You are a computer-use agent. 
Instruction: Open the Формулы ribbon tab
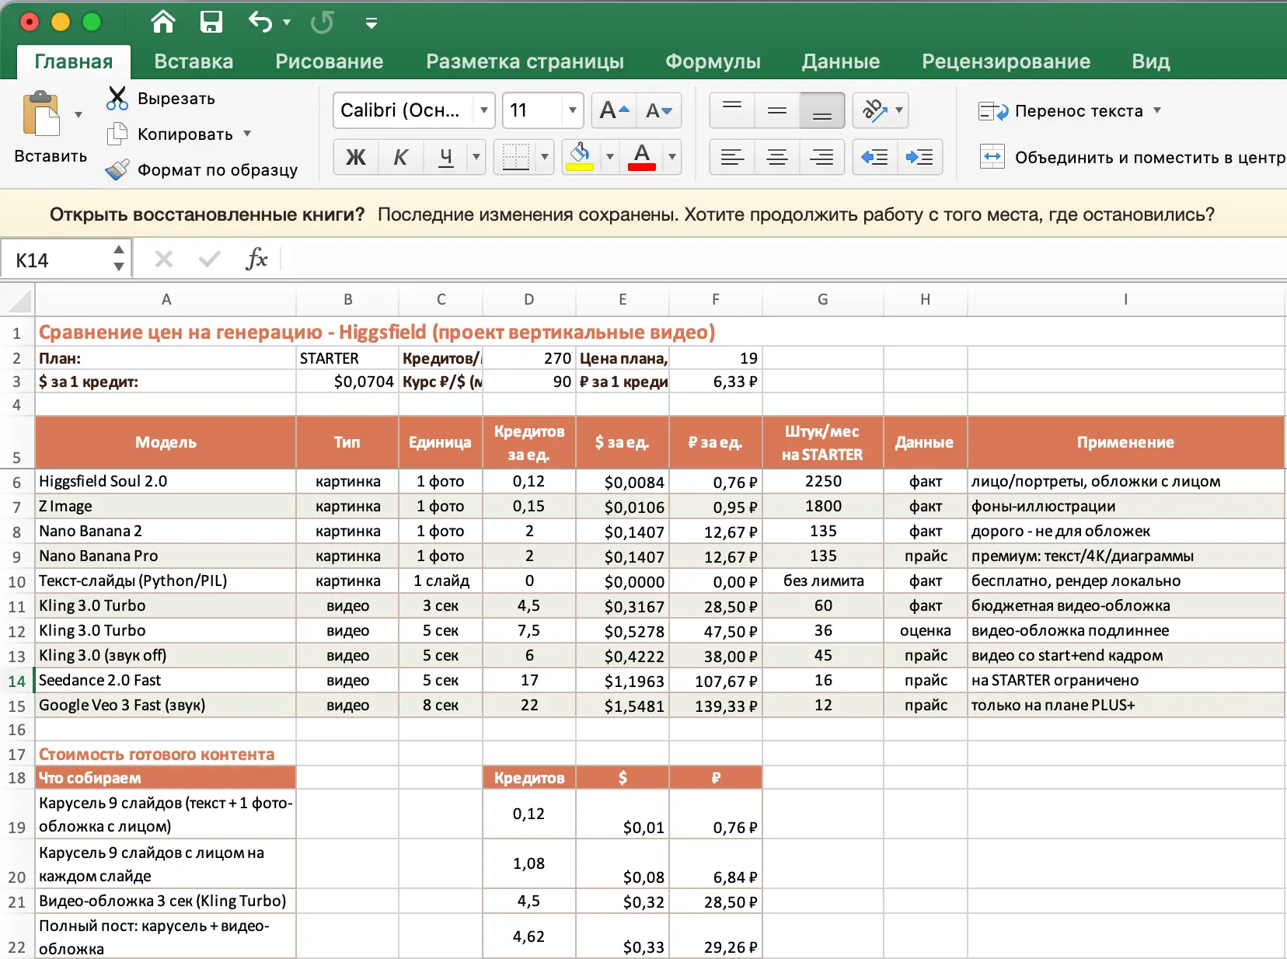(713, 61)
